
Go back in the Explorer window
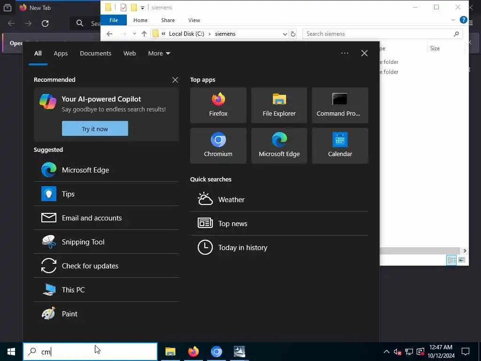(109, 34)
